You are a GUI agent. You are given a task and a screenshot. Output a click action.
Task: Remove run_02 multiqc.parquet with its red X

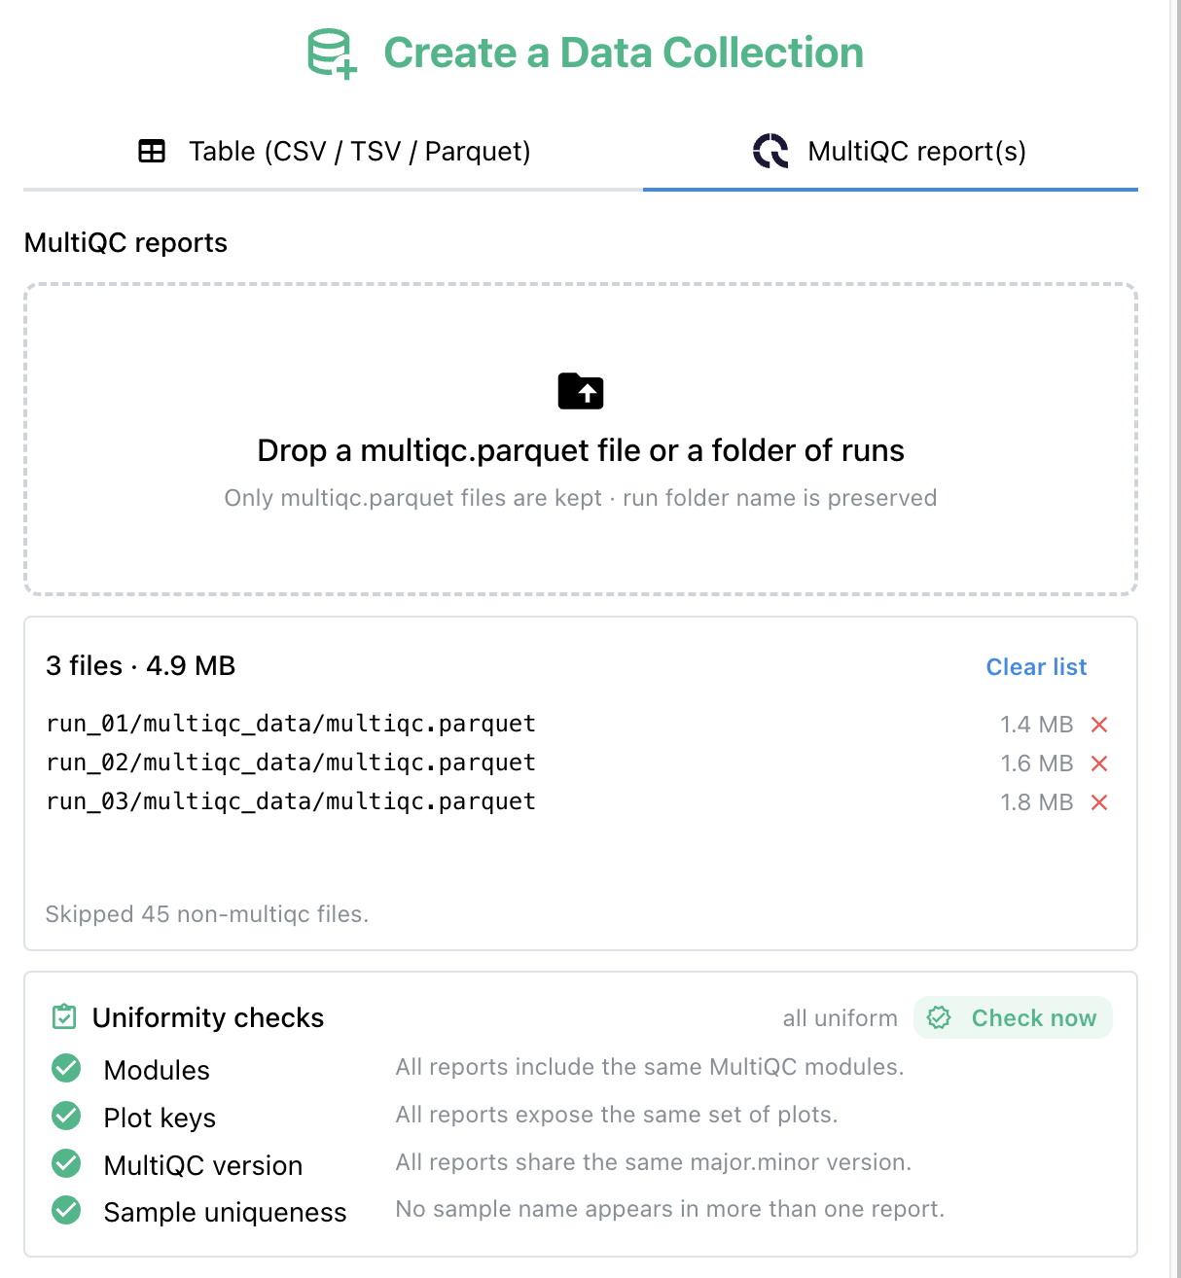pos(1099,763)
